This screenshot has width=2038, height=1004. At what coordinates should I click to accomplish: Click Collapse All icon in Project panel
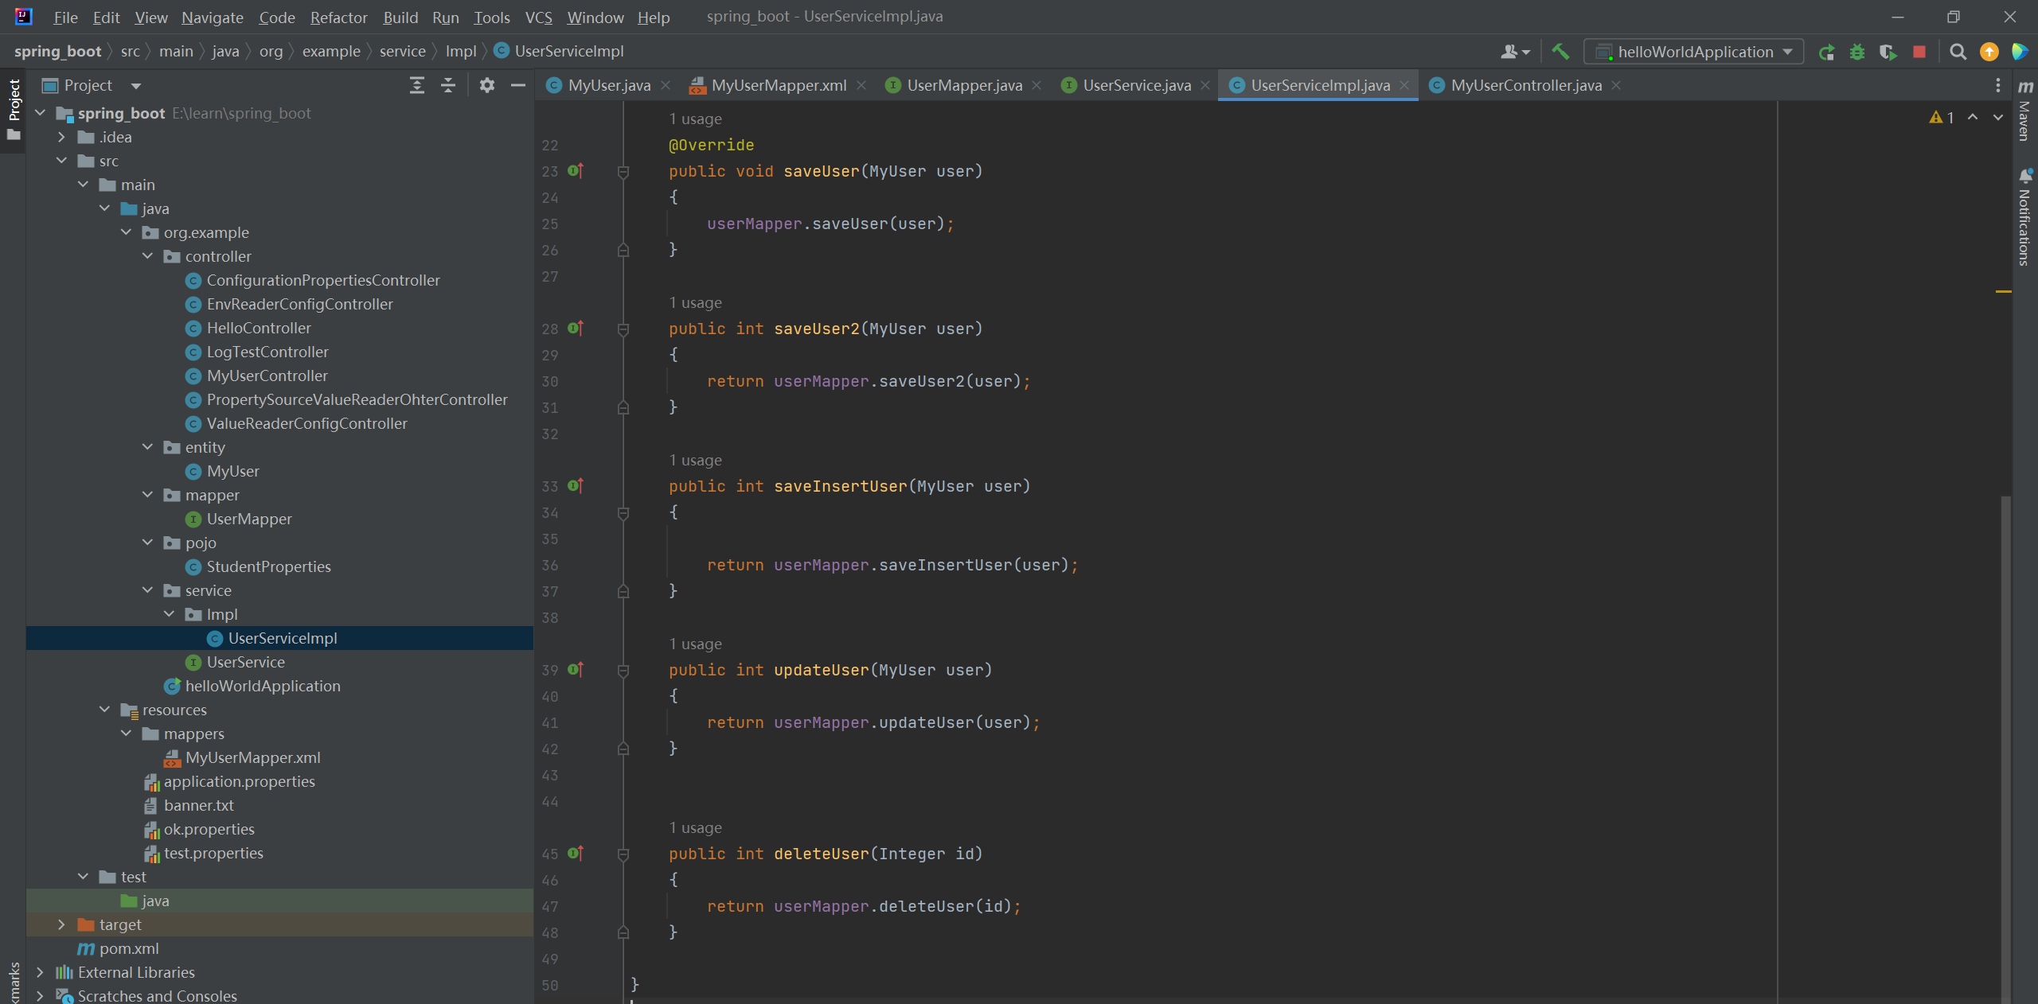tap(448, 85)
